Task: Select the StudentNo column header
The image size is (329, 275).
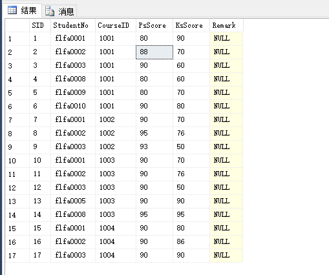Action: (x=73, y=25)
